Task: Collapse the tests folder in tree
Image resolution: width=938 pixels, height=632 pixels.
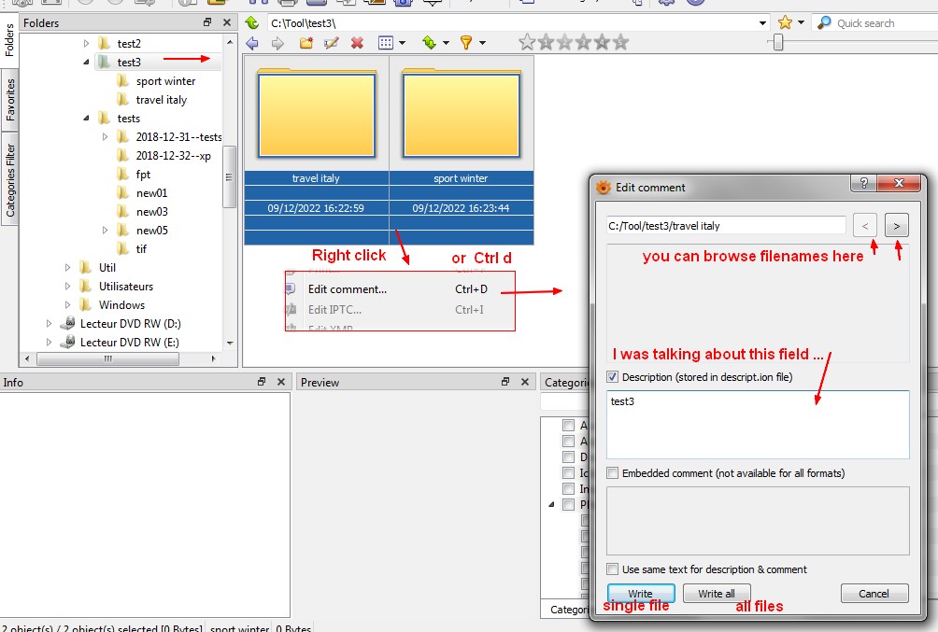Action: (x=86, y=119)
